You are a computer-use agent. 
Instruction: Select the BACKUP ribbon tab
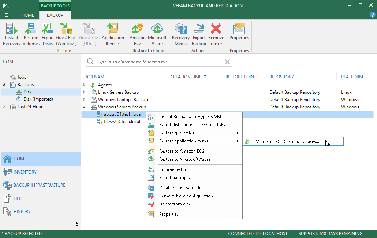pos(55,15)
